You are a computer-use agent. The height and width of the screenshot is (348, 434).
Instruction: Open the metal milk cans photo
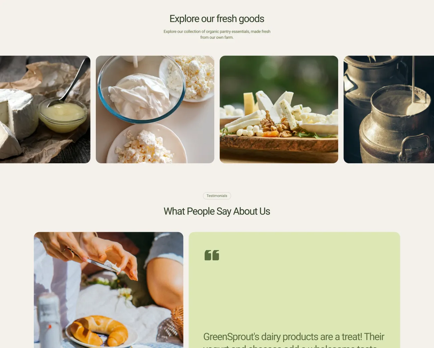tap(389, 110)
